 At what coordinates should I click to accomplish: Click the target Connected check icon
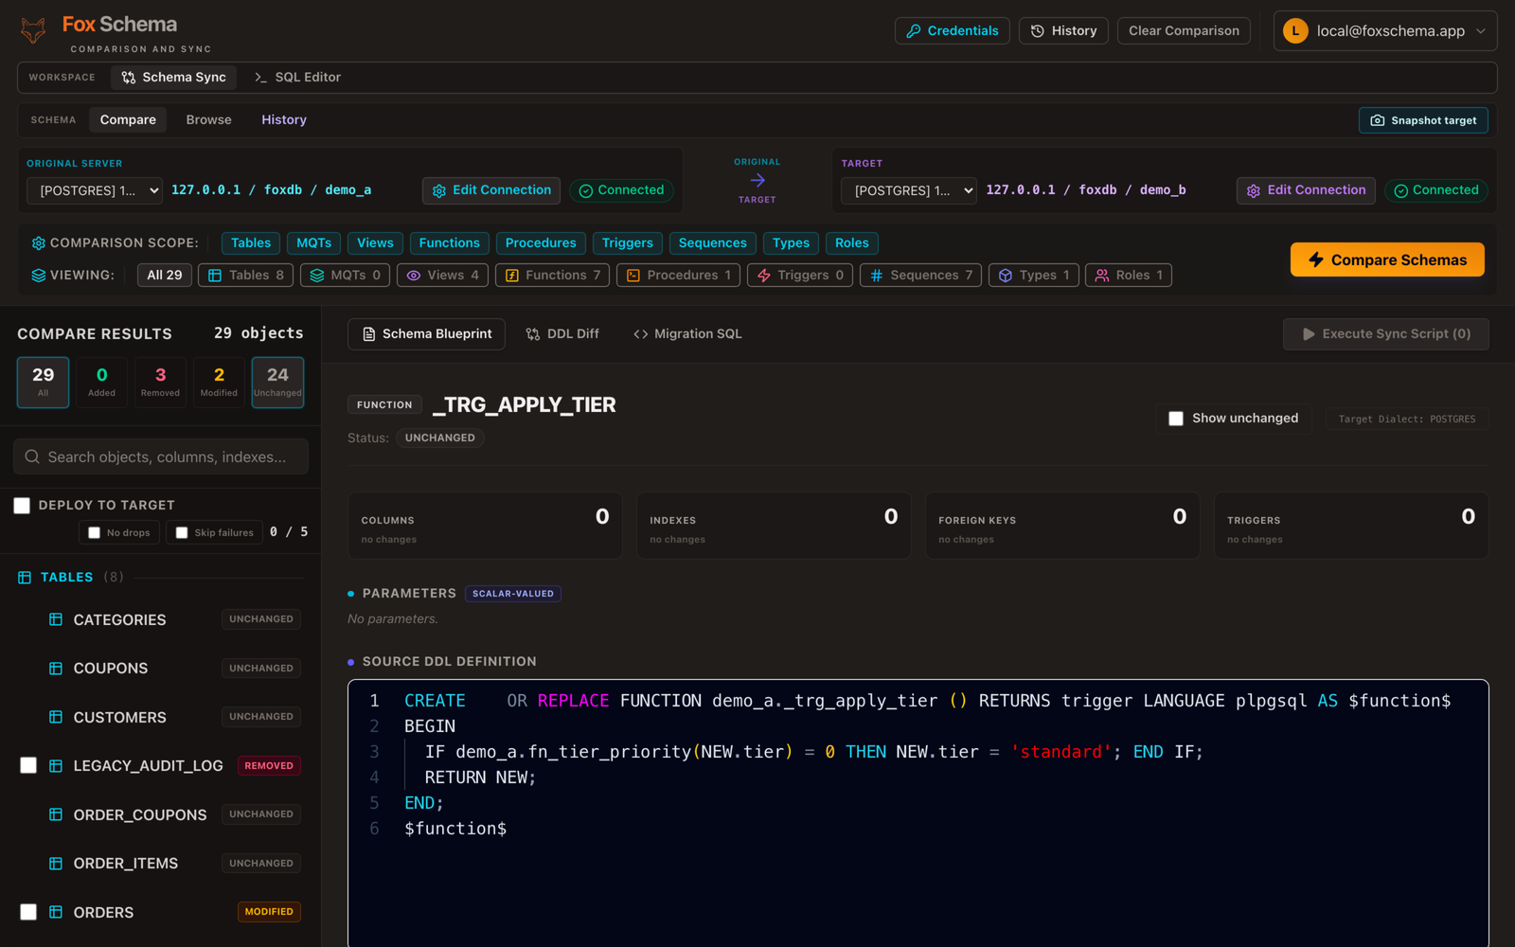(x=1400, y=191)
